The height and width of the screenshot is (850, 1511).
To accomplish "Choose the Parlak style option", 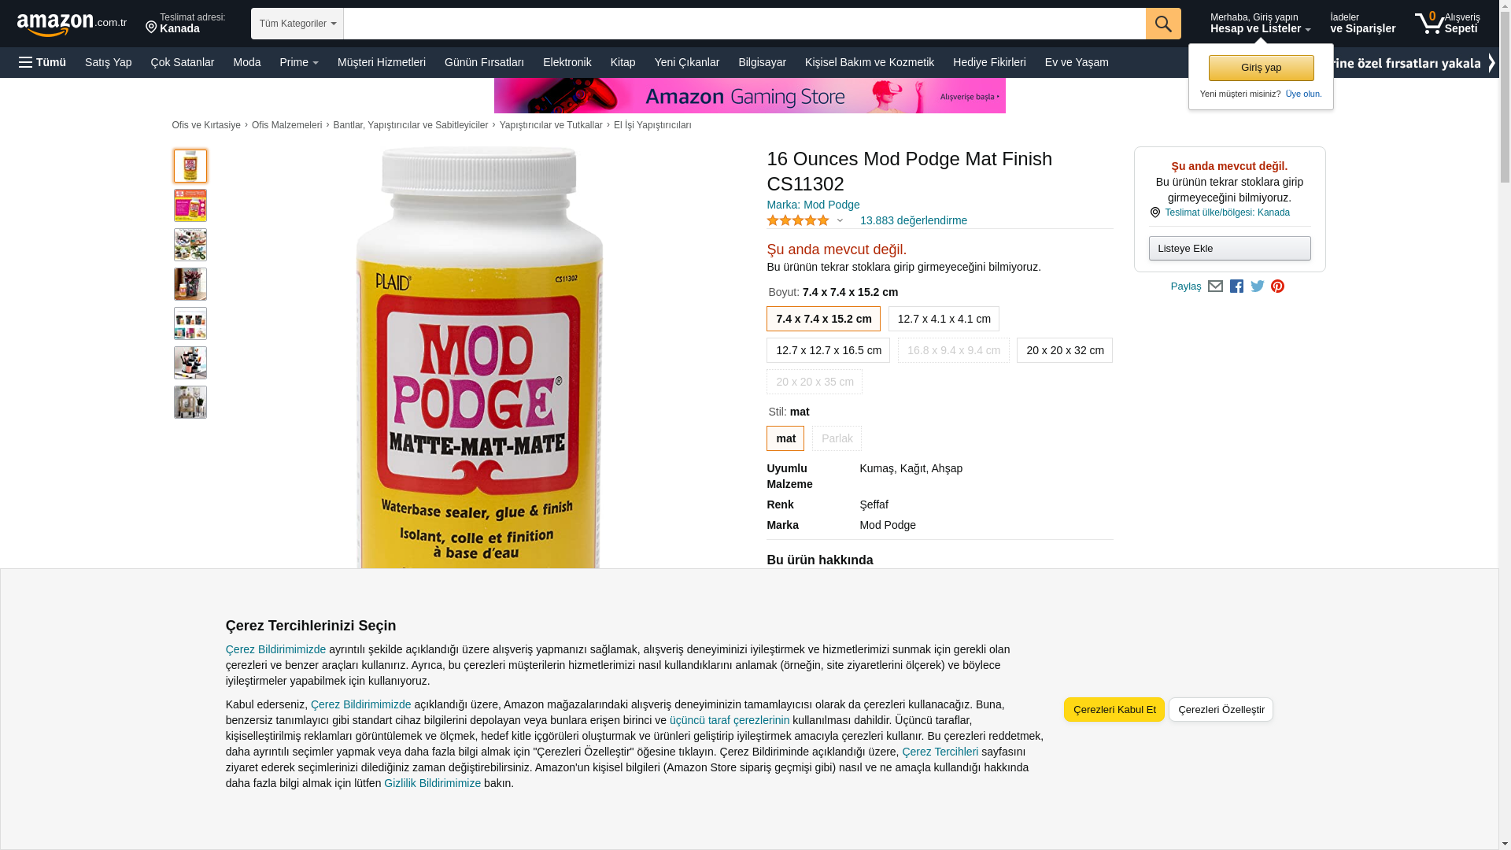I will click(x=837, y=438).
